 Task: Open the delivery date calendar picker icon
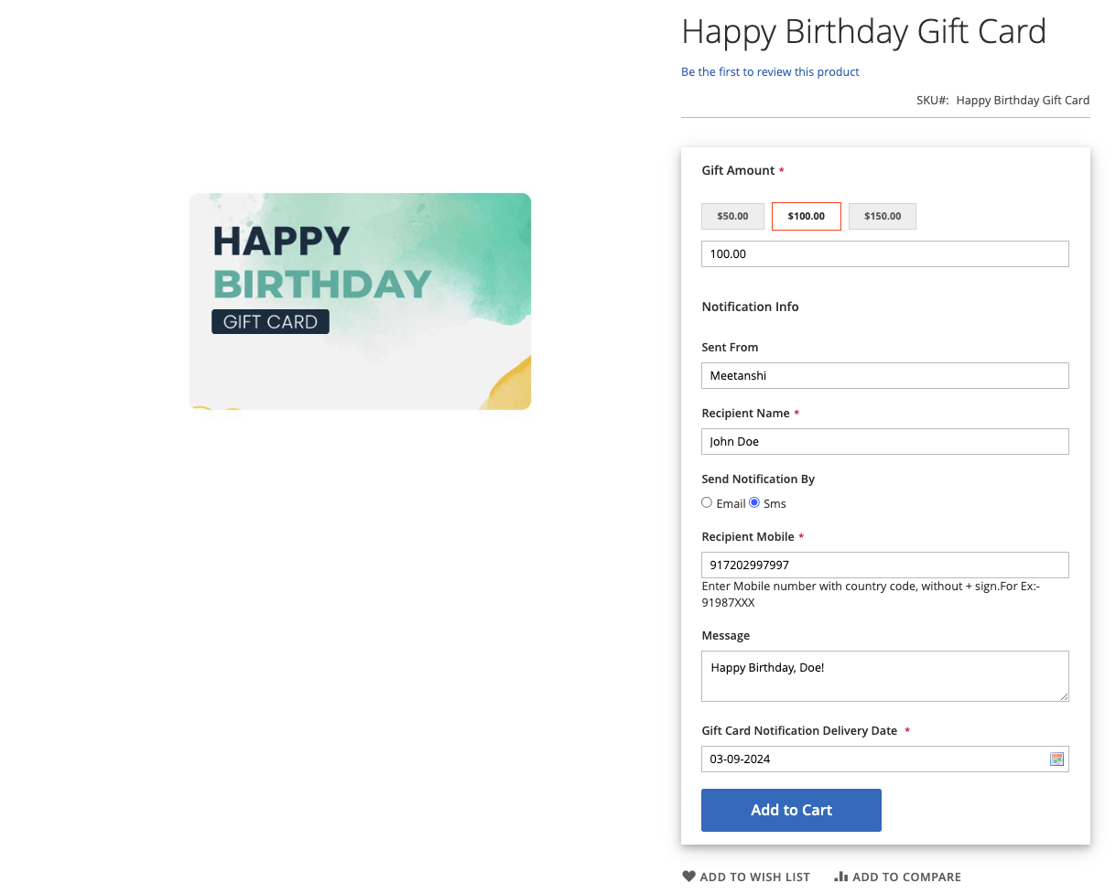pyautogui.click(x=1056, y=759)
